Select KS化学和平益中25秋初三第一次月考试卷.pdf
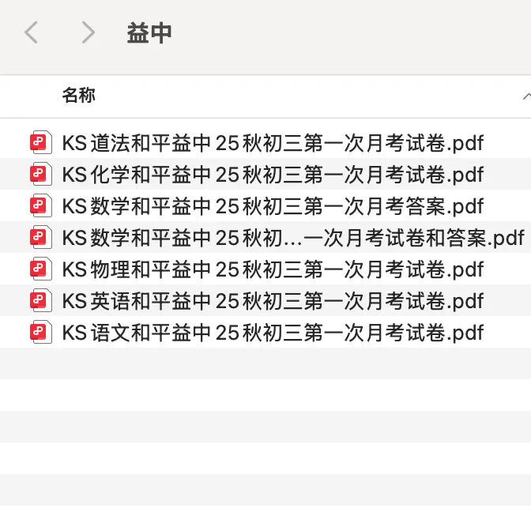 pyautogui.click(x=273, y=175)
